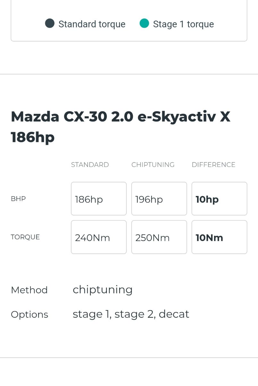Select the 250Nm chiptuning torque box

pos(159,237)
